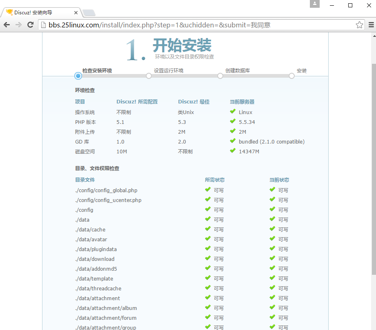The image size is (376, 330).
Task: Click the user profile icon in title bar
Action: 315,4
